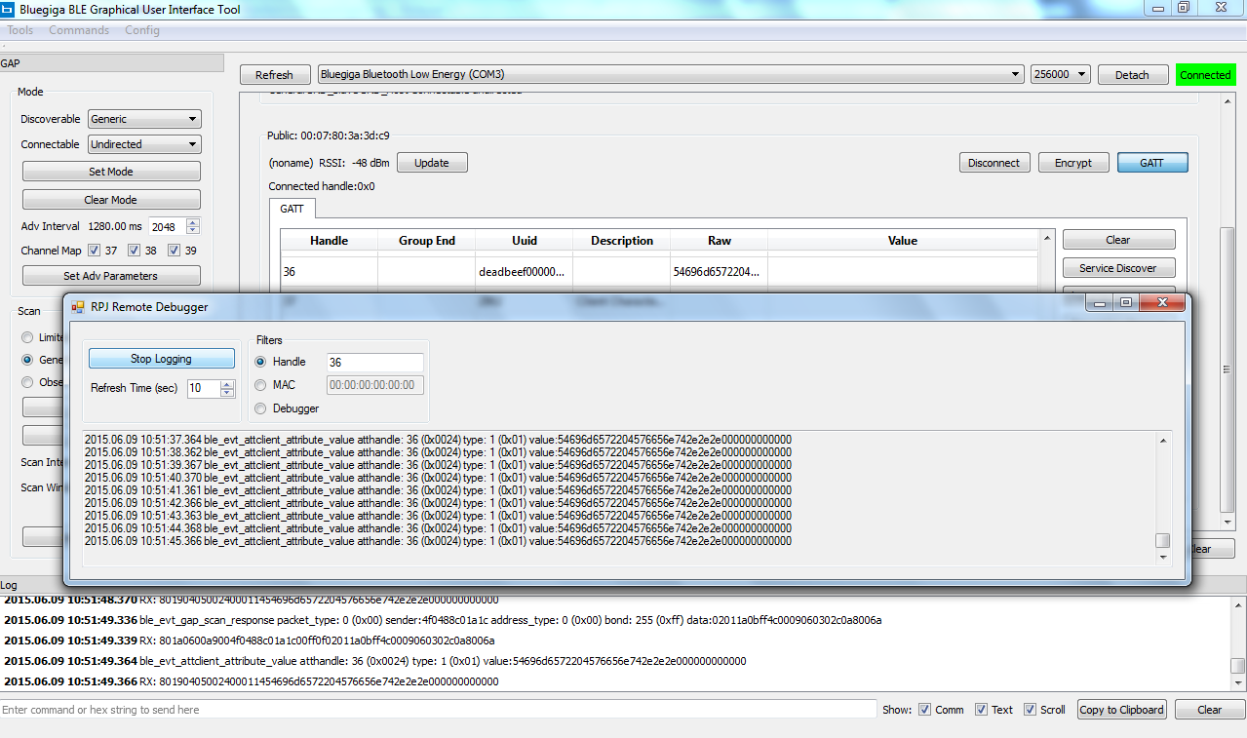Image resolution: width=1247 pixels, height=738 pixels.
Task: Increase the Refresh Time stepper
Action: [228, 384]
